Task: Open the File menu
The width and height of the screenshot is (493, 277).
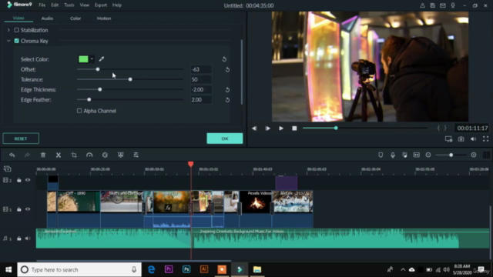Action: pos(42,5)
